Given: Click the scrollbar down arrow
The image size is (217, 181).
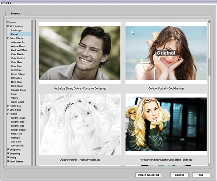Looking at the screenshot, I should point(209,165).
